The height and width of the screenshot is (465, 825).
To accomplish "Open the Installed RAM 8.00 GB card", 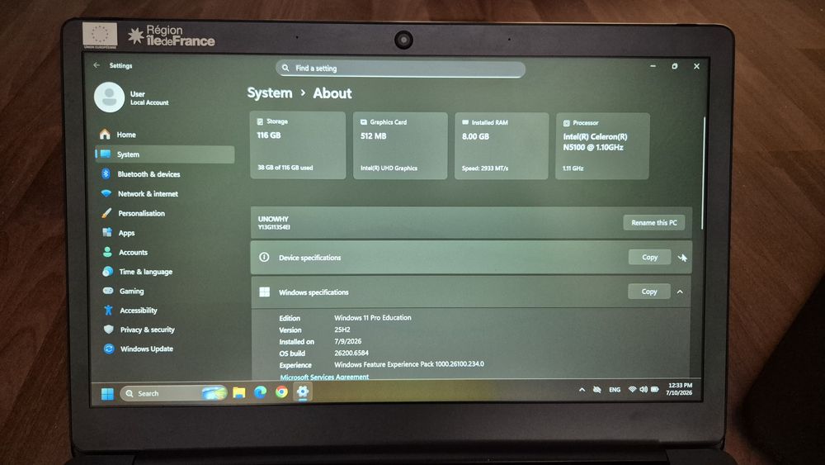I will pos(502,146).
